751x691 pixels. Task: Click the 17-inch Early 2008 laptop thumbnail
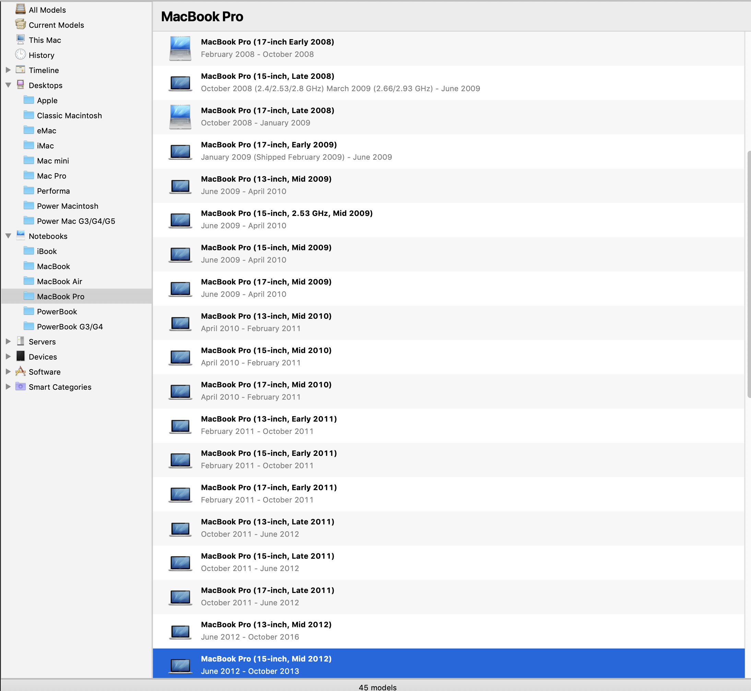(180, 48)
